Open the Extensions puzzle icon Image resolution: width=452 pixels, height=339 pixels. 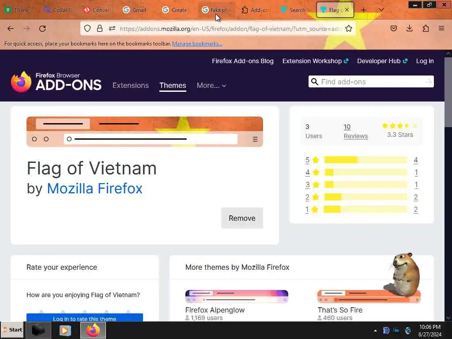pyautogui.click(x=426, y=28)
